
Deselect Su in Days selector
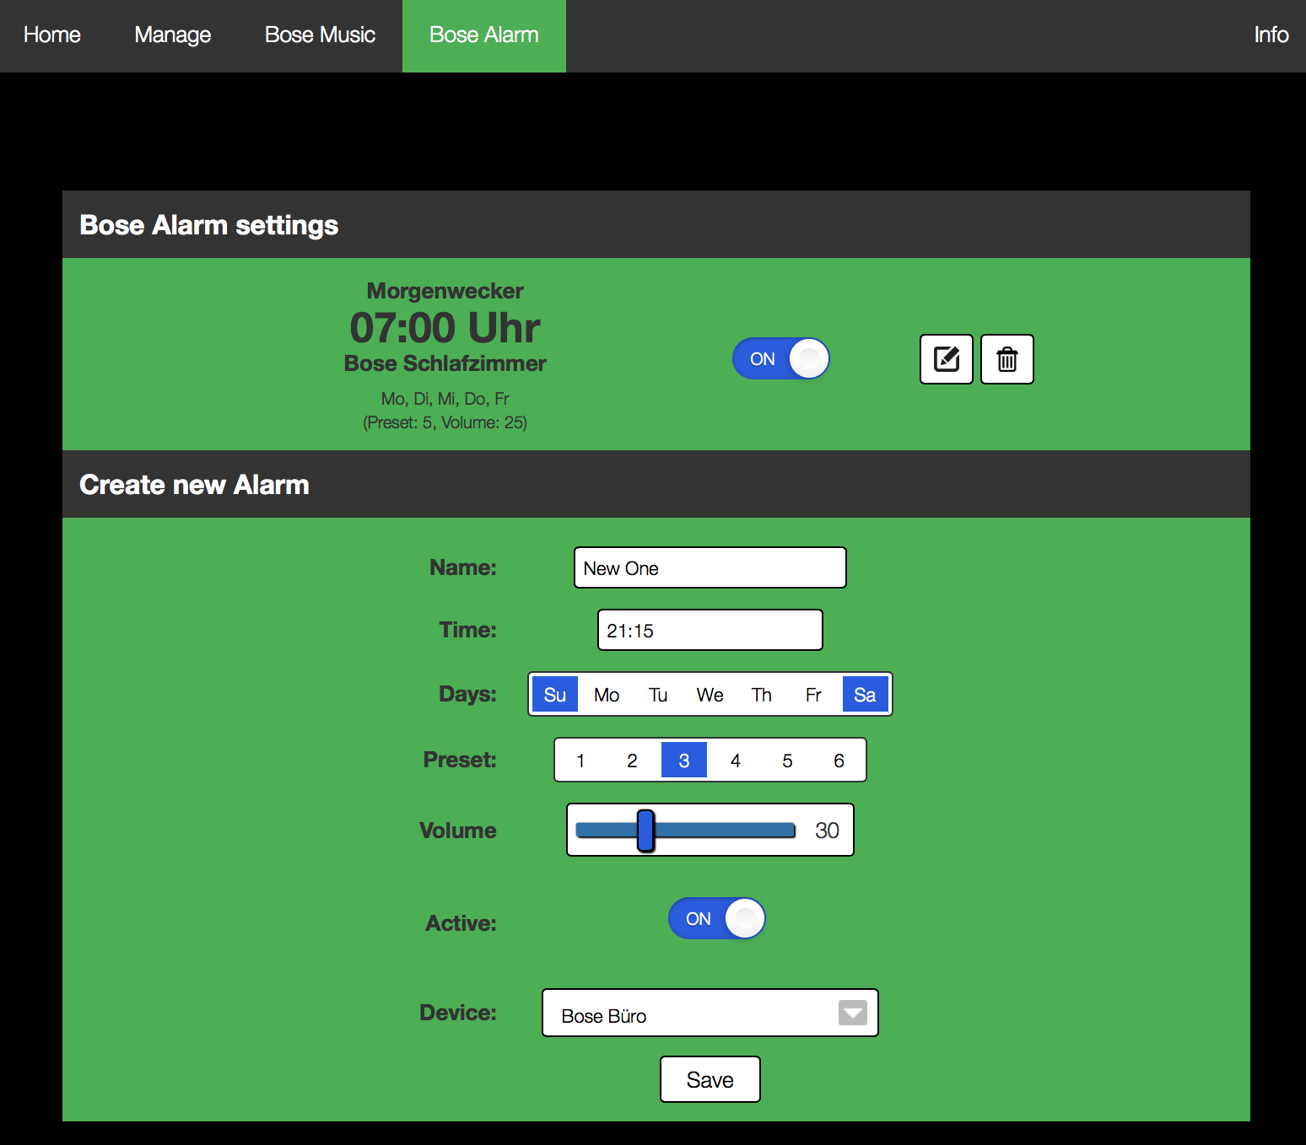[554, 694]
